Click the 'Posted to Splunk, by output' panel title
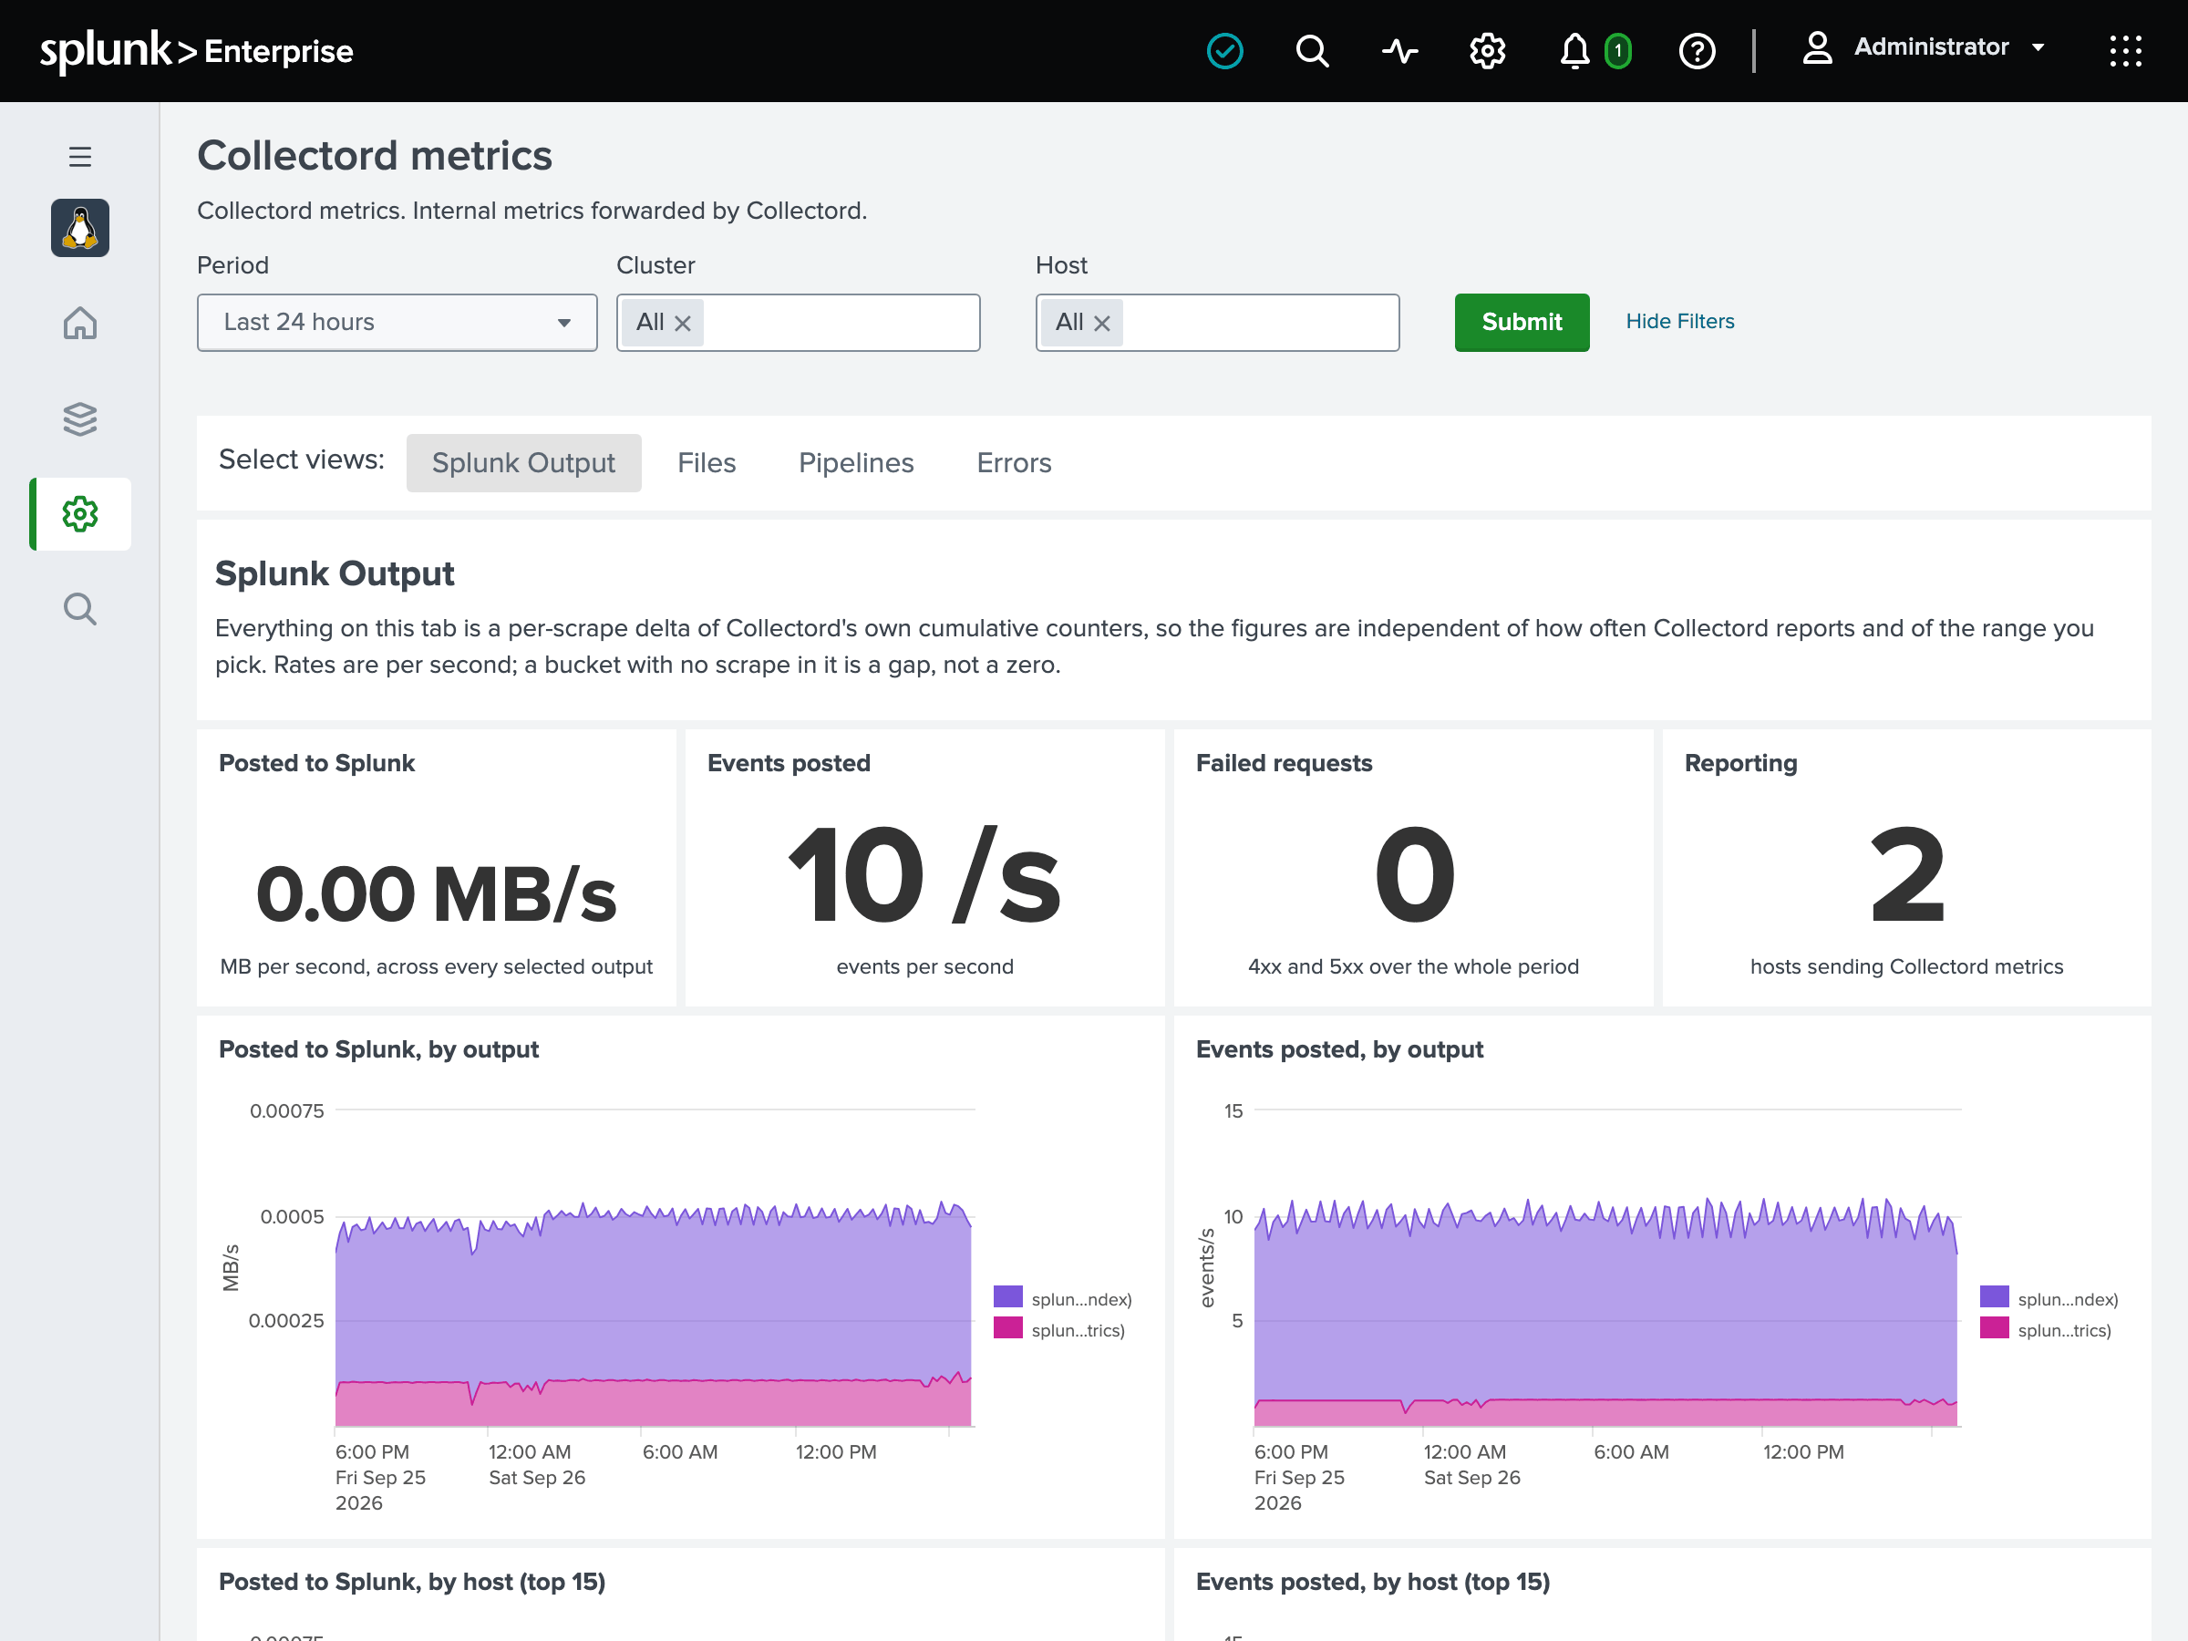2188x1641 pixels. [377, 1048]
